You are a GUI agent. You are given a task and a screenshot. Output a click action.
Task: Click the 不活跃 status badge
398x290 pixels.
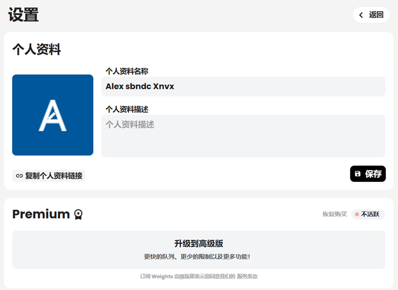[x=369, y=215]
